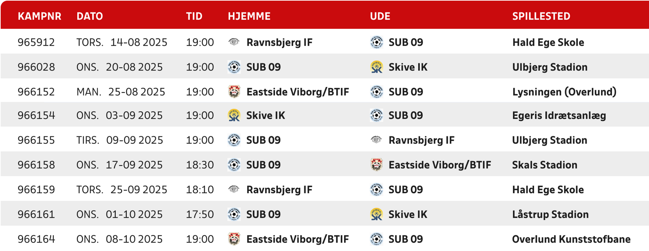Open venue Lysningen (Overlund)
The height and width of the screenshot is (251, 649).
tap(564, 92)
